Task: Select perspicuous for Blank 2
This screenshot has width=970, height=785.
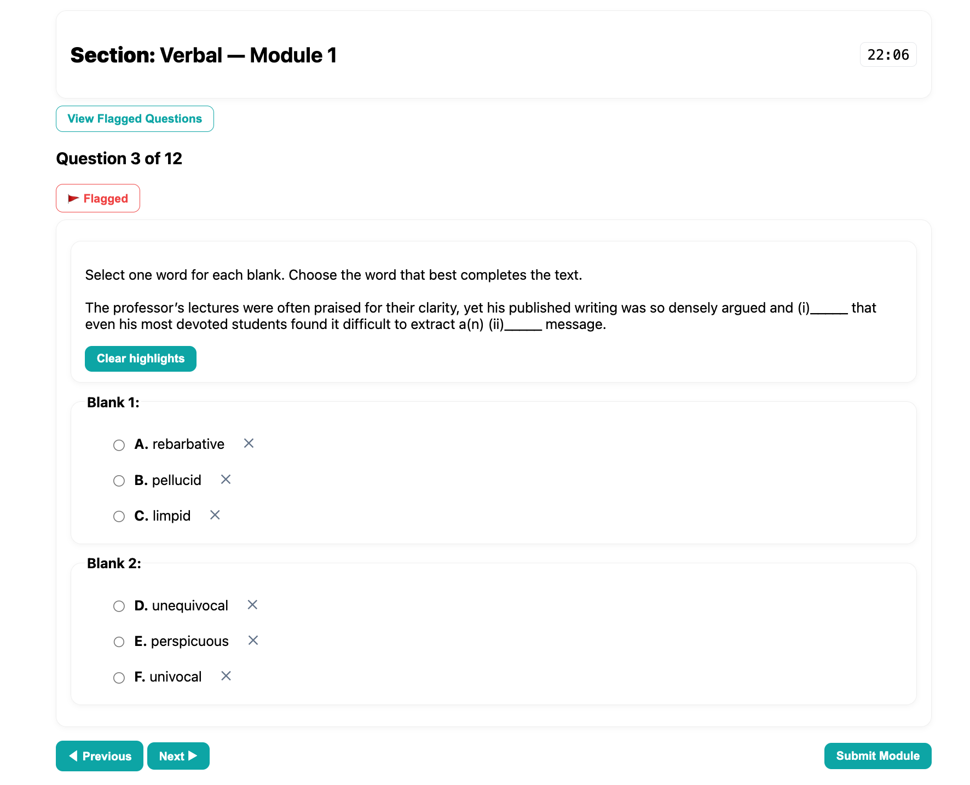Action: pos(119,642)
